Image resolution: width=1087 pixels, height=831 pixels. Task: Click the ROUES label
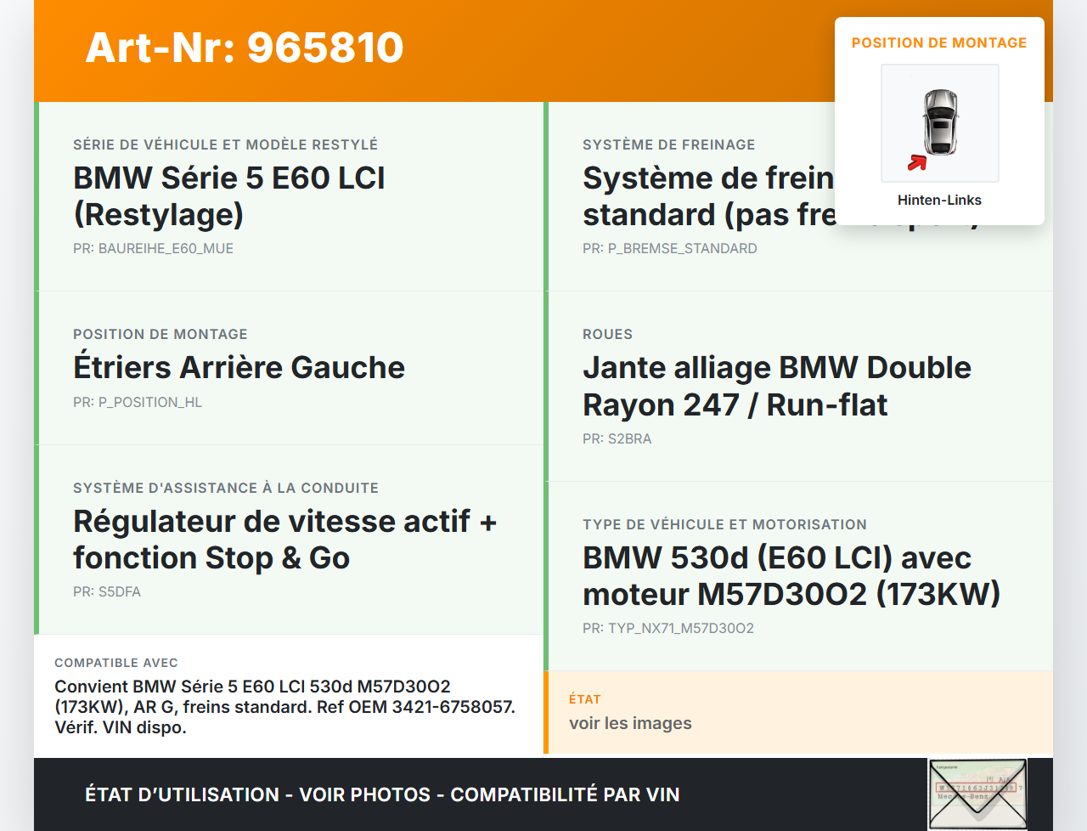pos(607,334)
